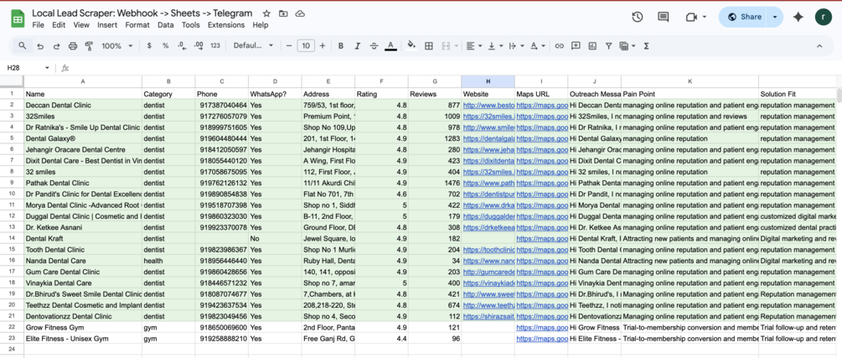This screenshot has height=358, width=842.
Task: Insert a link
Action: click(x=559, y=46)
